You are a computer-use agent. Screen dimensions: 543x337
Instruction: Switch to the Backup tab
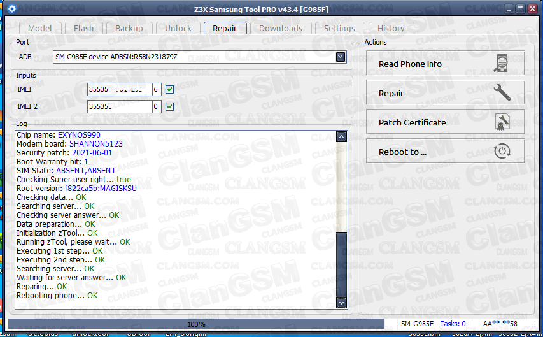(x=129, y=28)
